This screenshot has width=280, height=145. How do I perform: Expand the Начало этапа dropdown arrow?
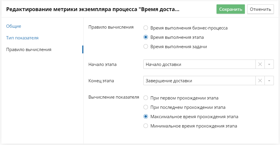269,64
